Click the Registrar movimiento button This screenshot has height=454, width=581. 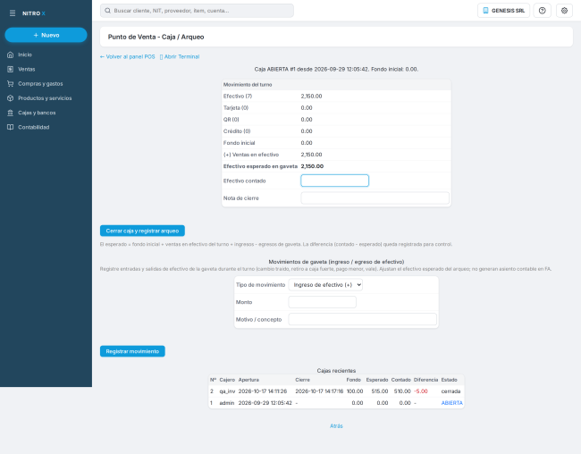tap(132, 351)
